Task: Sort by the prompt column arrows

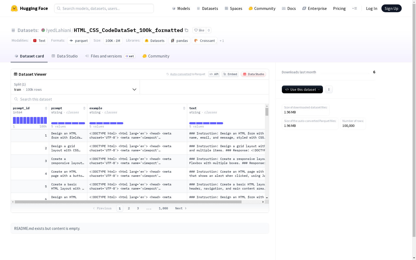Action: [x=84, y=108]
